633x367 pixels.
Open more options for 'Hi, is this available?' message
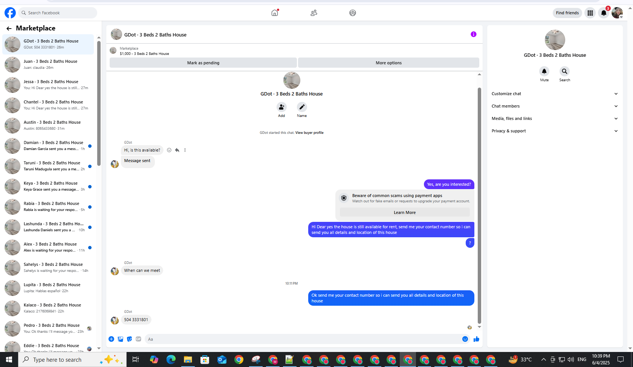point(185,150)
